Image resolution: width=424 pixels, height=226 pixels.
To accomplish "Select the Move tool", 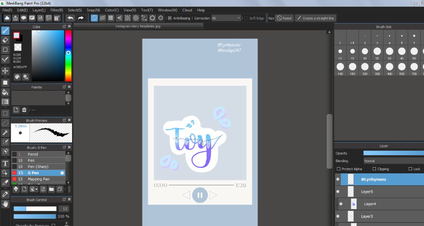I will [5, 70].
